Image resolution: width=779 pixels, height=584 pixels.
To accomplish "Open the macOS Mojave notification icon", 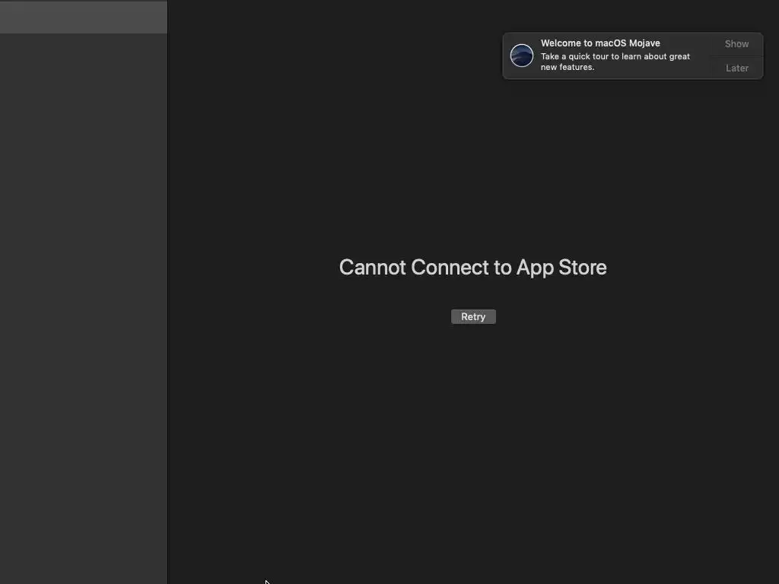I will 522,55.
